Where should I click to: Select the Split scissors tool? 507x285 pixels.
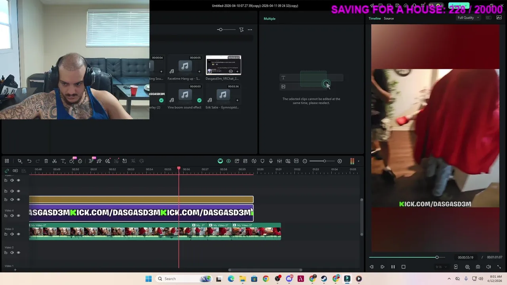point(55,161)
